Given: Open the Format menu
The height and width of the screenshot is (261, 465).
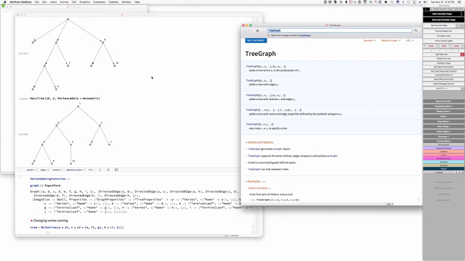Looking at the screenshot, I should point(64,2).
